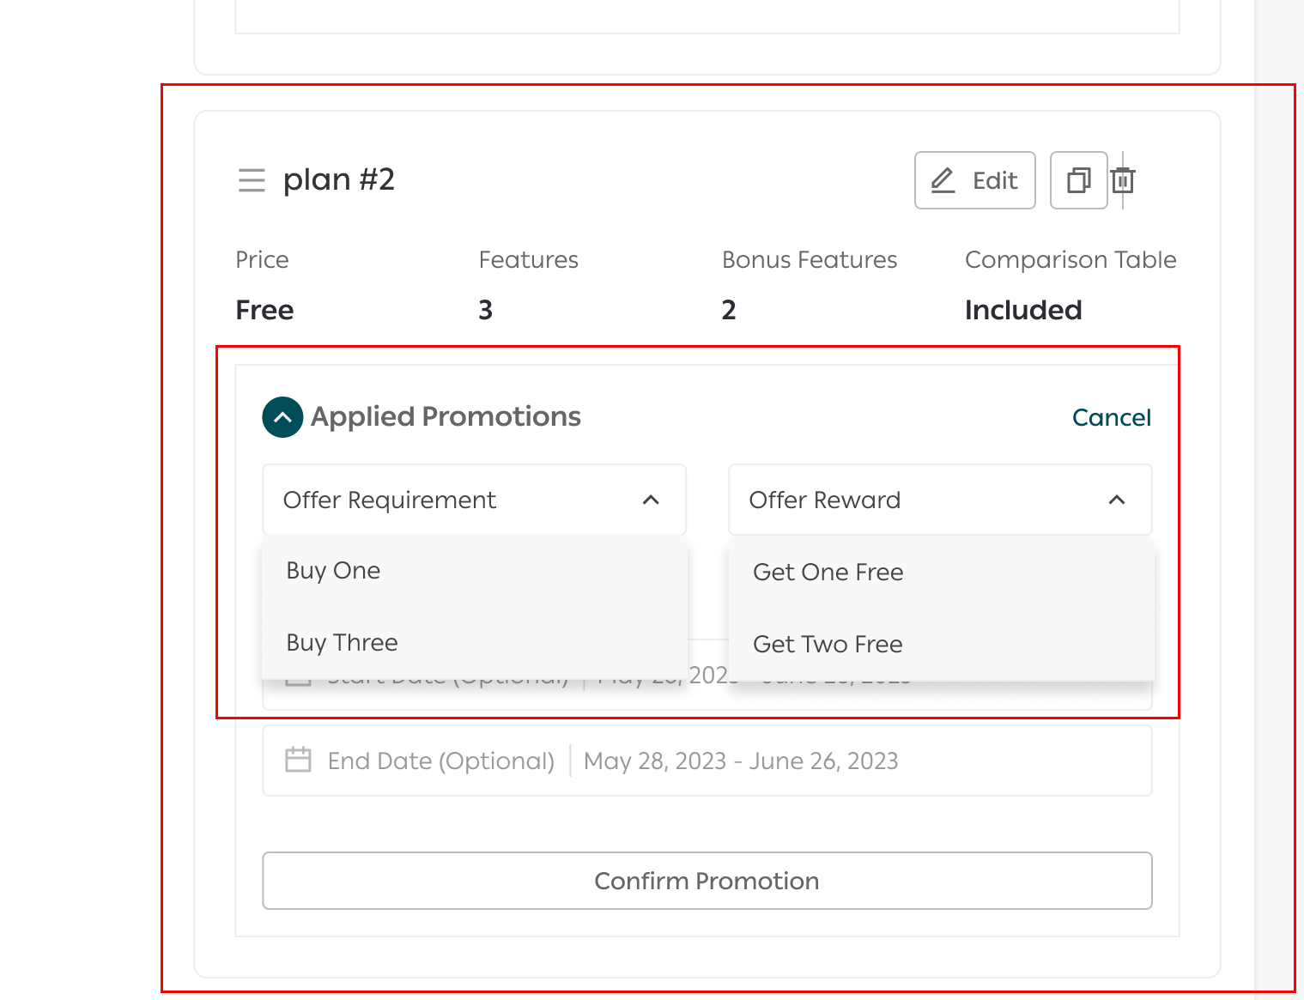The image size is (1304, 1000).
Task: Click the drag handle beside plan #2
Action: tap(251, 180)
